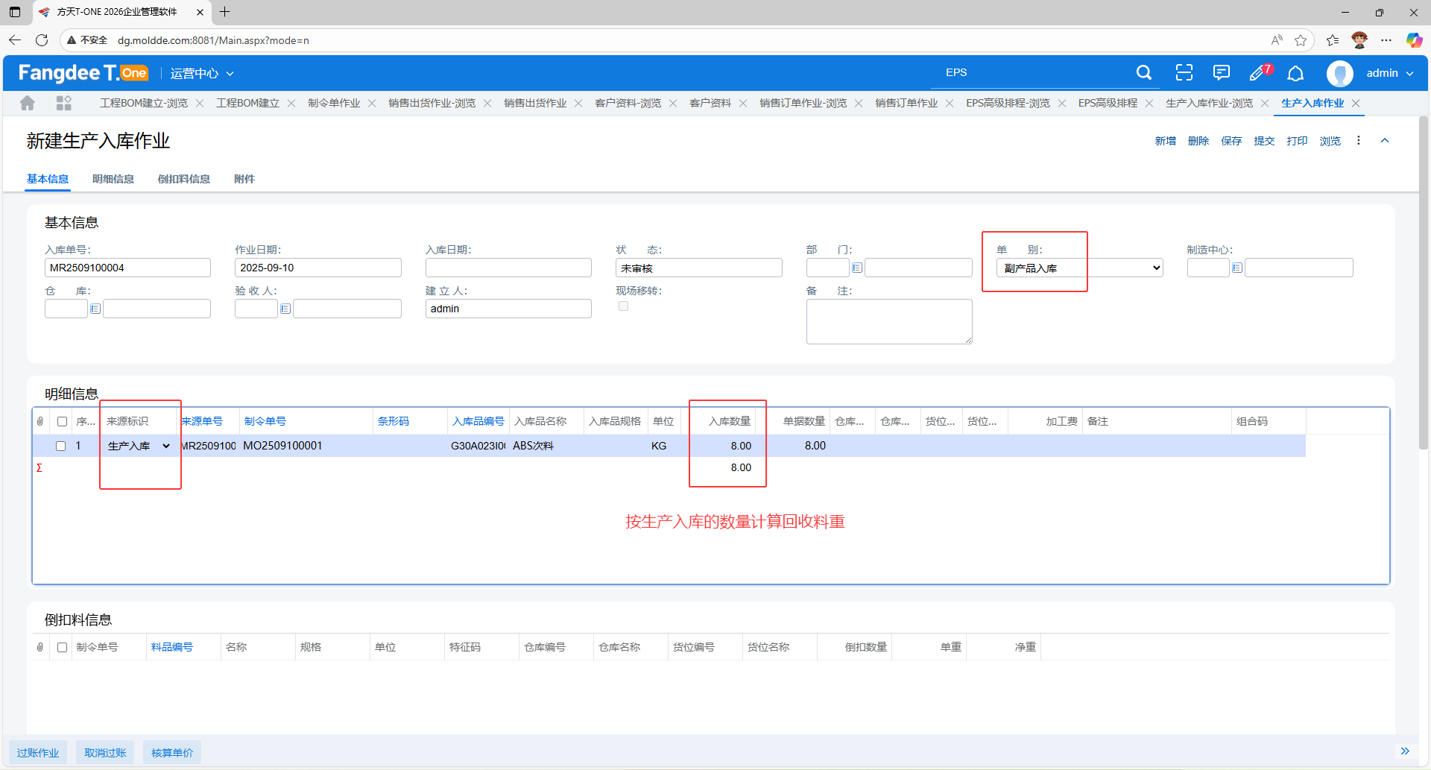Click the lookup icon beside 制造中心 field
Image resolution: width=1431 pixels, height=770 pixels.
click(x=1237, y=268)
